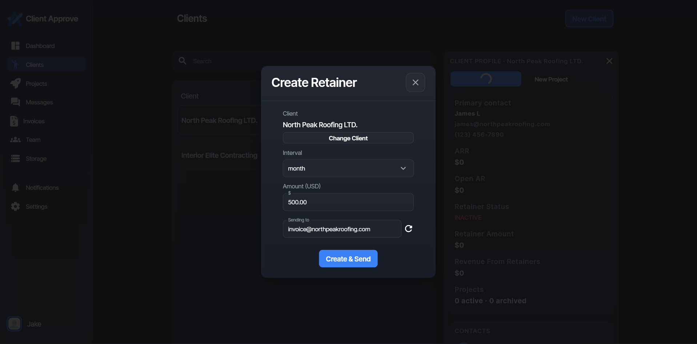This screenshot has width=697, height=344.
Task: Open the Storage sidebar icon
Action: [x=15, y=159]
